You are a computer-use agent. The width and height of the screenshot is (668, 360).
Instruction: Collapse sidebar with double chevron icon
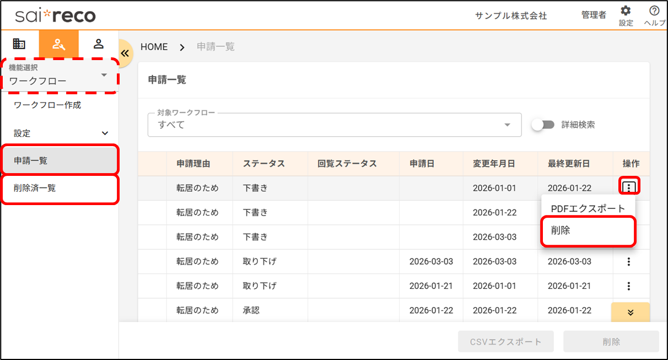125,53
